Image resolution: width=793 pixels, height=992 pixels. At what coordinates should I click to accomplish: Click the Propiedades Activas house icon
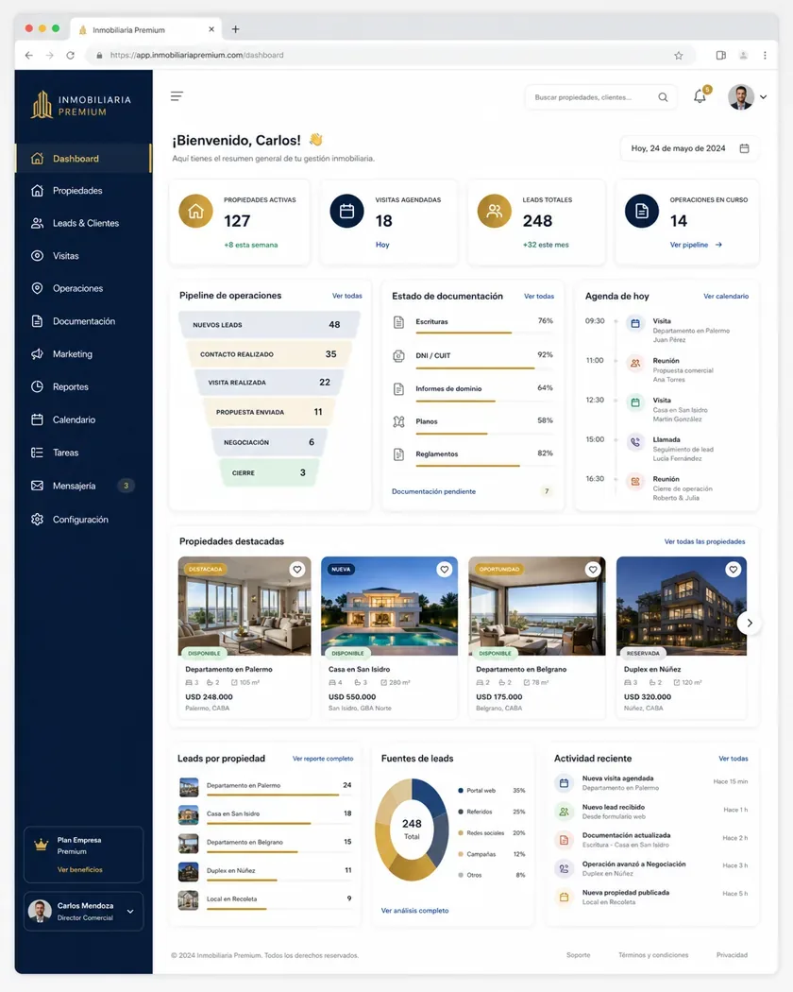(196, 212)
